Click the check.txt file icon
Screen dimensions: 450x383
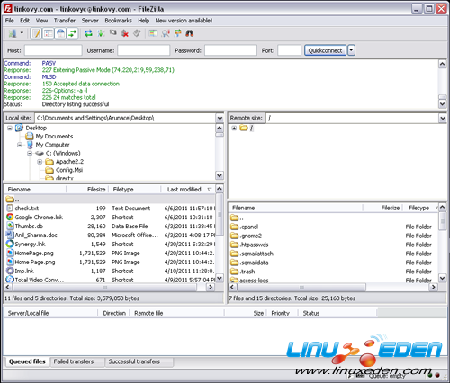tap(10, 208)
